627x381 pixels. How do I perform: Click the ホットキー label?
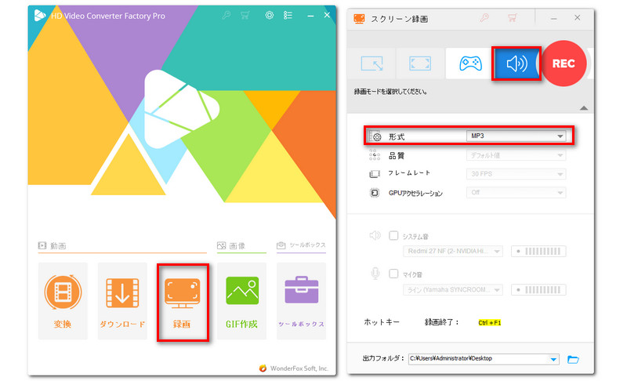tap(382, 322)
